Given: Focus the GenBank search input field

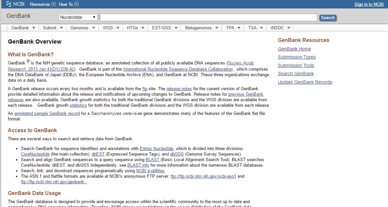Looking at the screenshot, I should [x=208, y=17].
